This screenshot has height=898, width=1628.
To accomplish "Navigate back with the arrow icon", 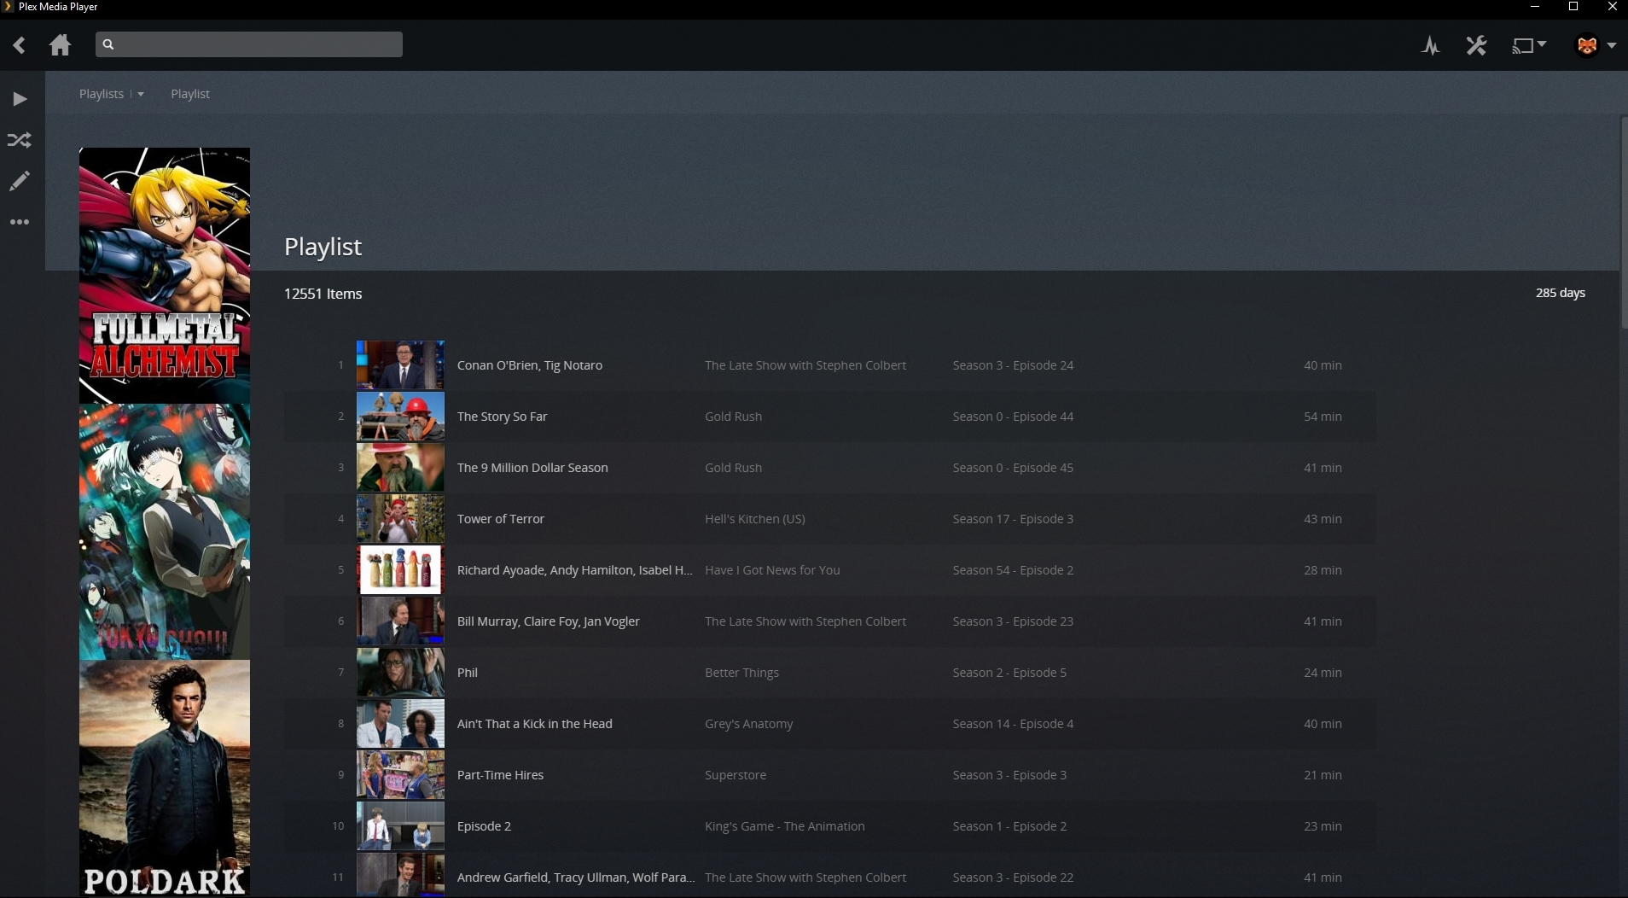I will [19, 44].
